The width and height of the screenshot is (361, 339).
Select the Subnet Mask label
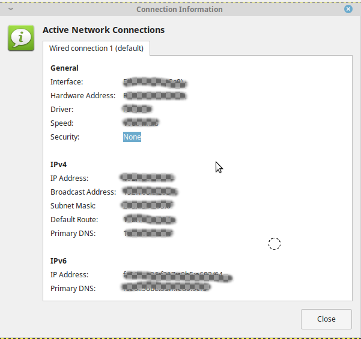(73, 206)
